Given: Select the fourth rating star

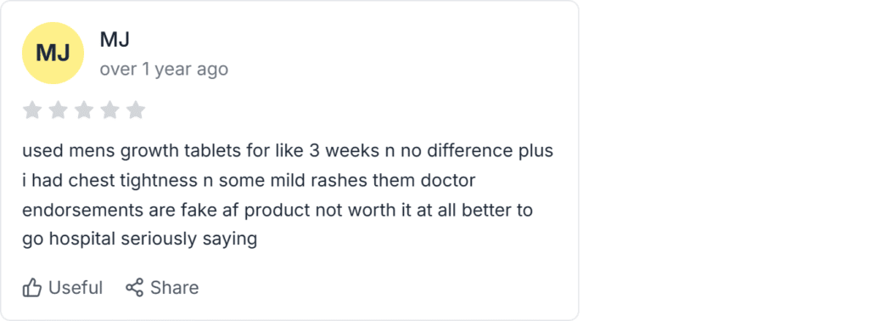Looking at the screenshot, I should click(x=109, y=110).
